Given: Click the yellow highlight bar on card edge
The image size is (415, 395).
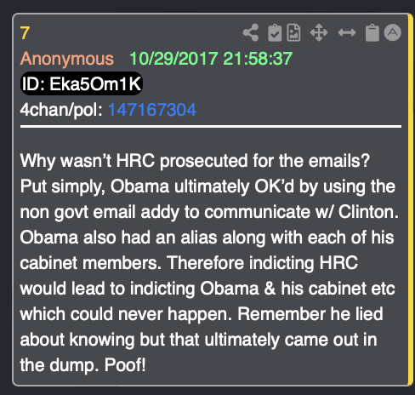Looking at the screenshot, I should 410,200.
